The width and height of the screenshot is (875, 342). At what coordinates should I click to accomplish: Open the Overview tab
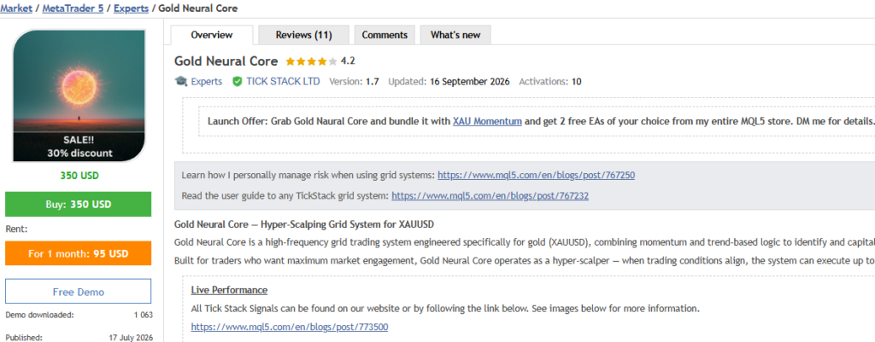tap(212, 35)
